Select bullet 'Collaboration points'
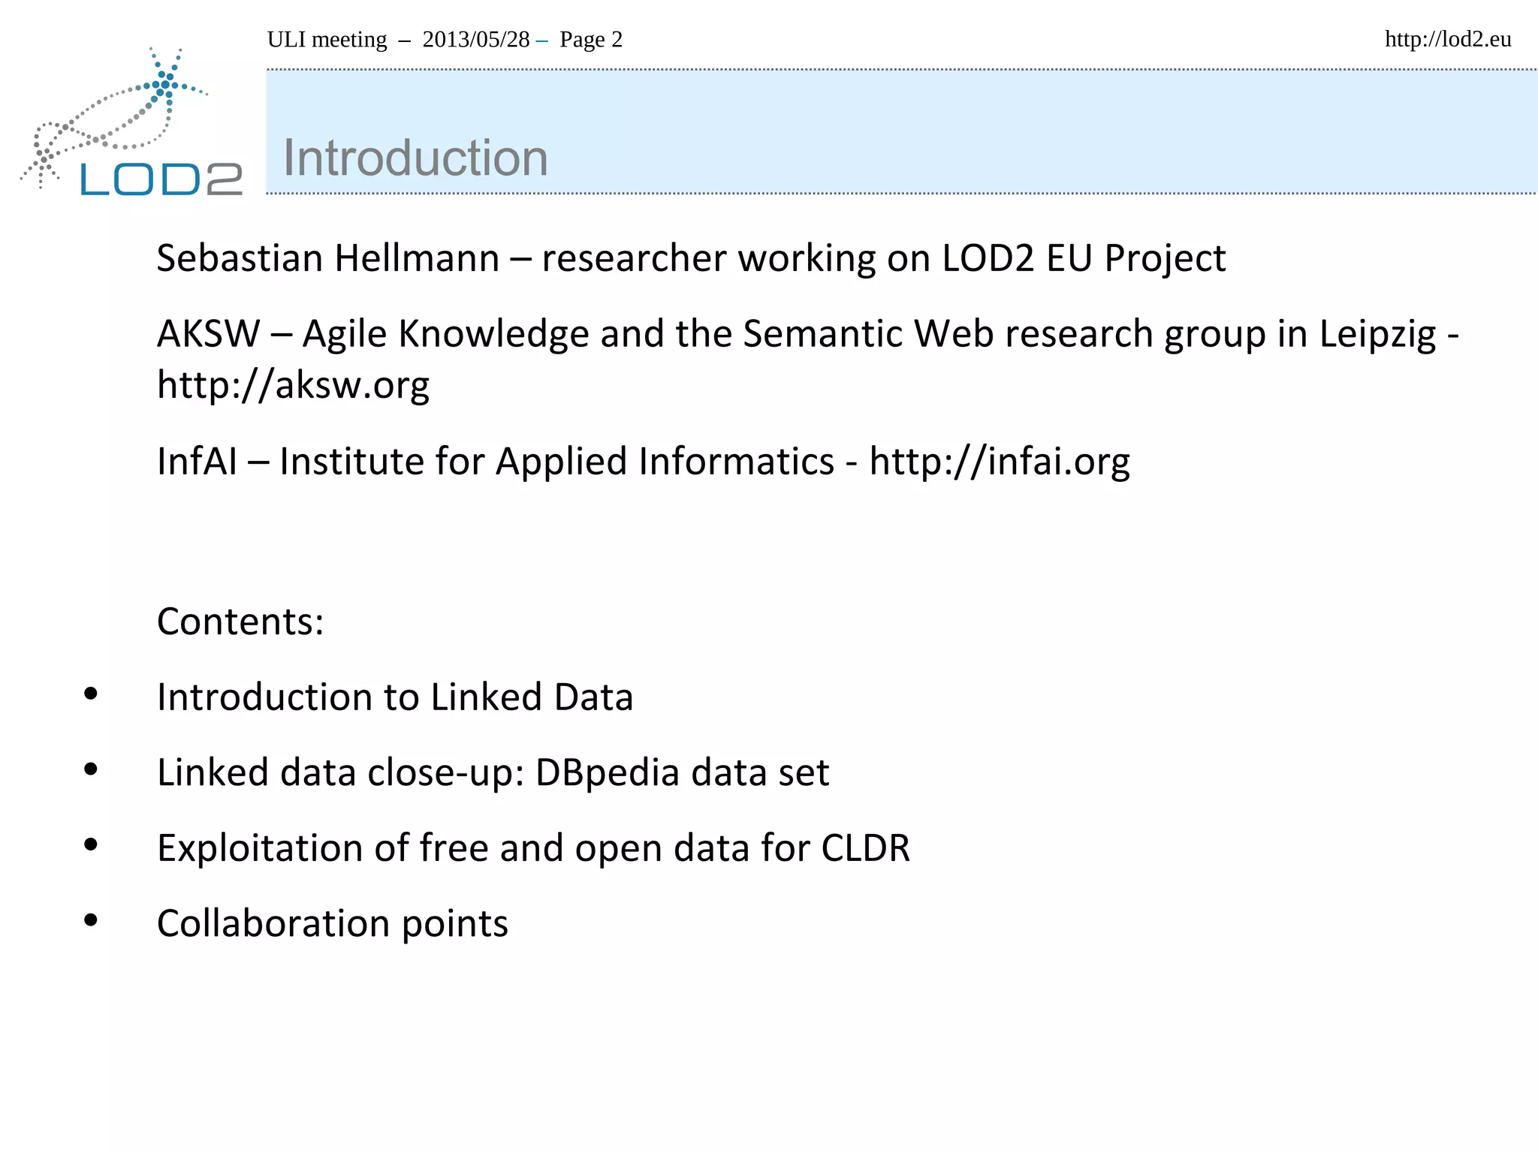 tap(332, 924)
